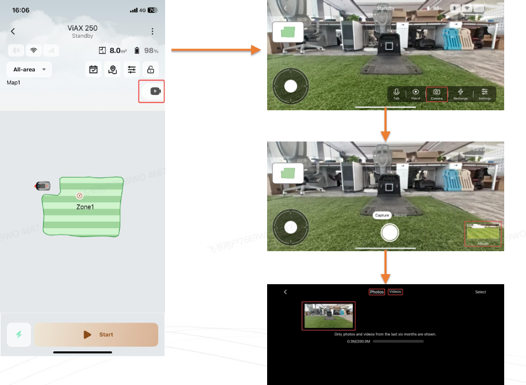
Task: Tap the 98% battery indicator in live view
Action: pos(435,8)
